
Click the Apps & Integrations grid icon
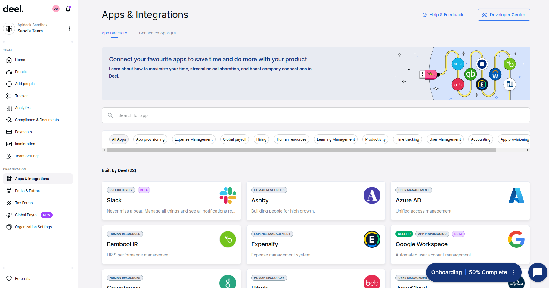tap(9, 179)
